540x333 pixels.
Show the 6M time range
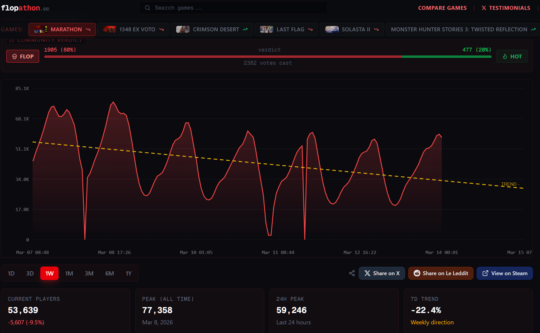[x=110, y=273]
